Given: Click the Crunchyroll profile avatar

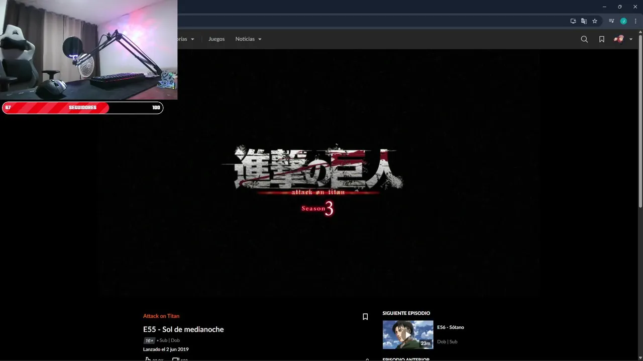Looking at the screenshot, I should (619, 39).
